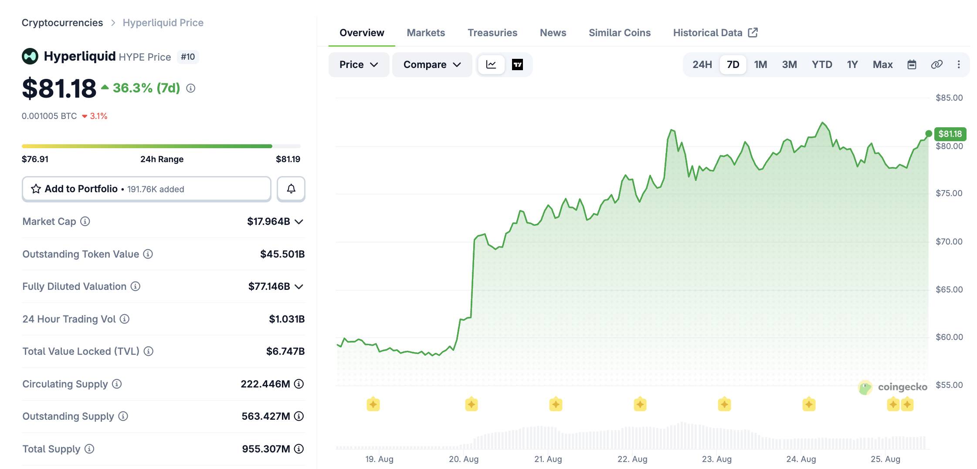
Task: Open the calendar date range picker
Action: [x=912, y=65]
